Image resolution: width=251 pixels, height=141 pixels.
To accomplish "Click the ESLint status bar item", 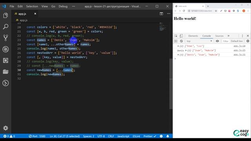I will 136,136.
